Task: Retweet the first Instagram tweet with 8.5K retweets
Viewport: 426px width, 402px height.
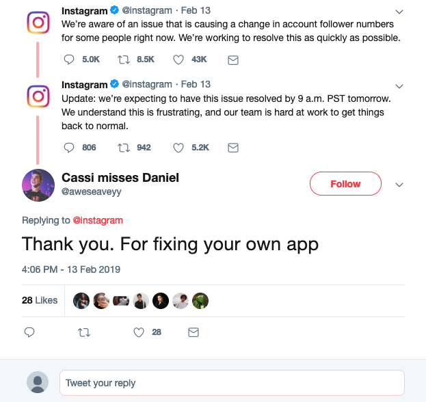Action: tap(123, 59)
